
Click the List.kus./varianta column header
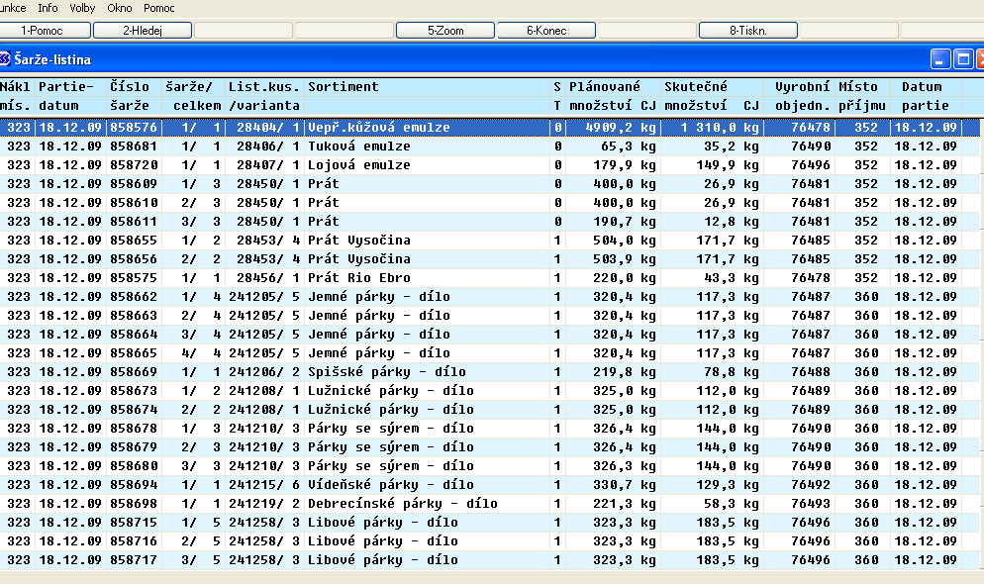coord(264,96)
